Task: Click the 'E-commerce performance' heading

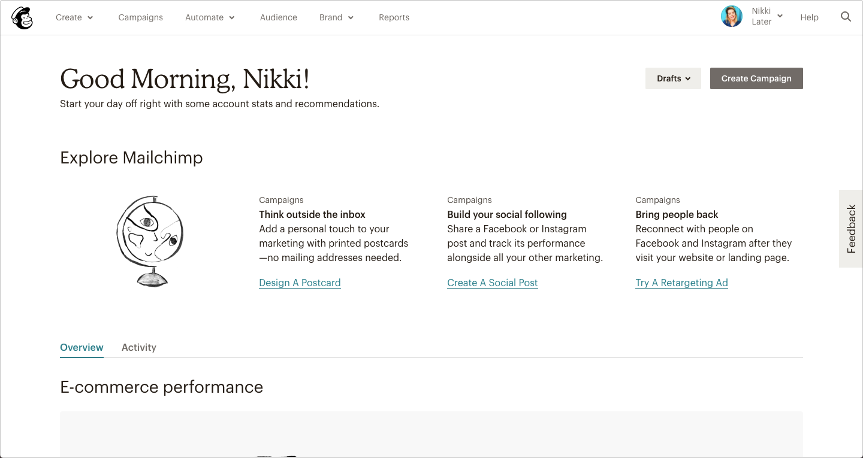Action: pos(162,387)
